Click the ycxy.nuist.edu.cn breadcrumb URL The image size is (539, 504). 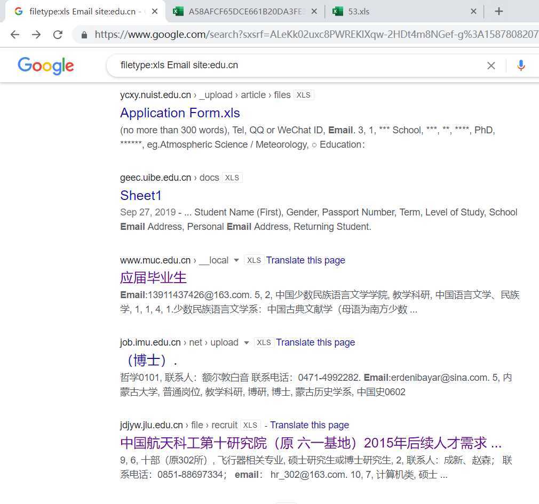205,95
